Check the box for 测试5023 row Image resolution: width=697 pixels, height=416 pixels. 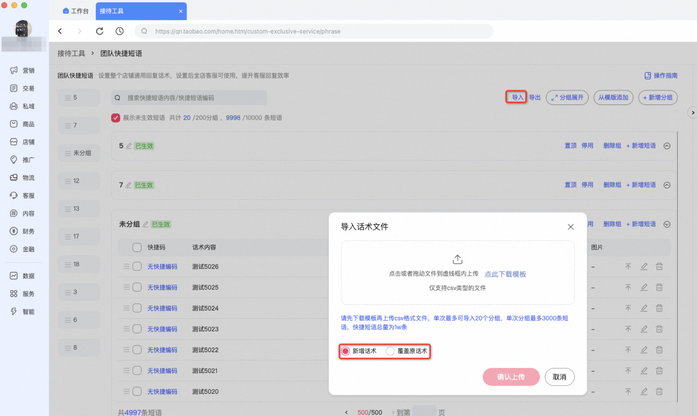pos(137,329)
